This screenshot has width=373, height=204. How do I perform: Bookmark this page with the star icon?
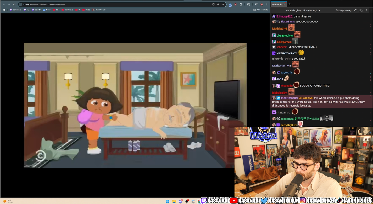[223, 4]
